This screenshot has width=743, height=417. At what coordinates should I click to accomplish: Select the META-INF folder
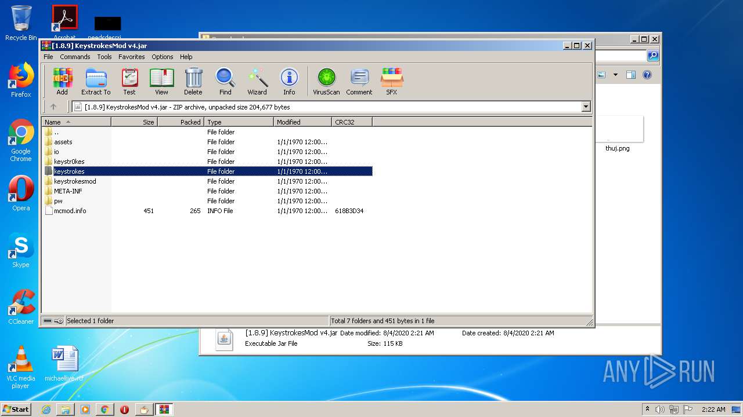(x=208, y=191)
